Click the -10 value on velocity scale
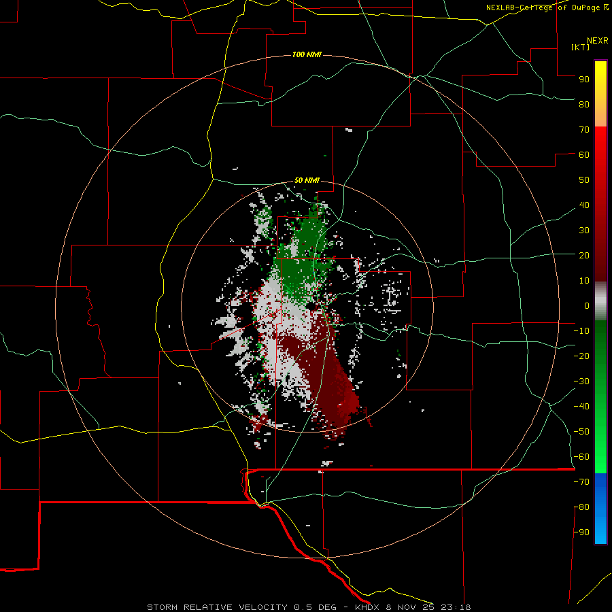This screenshot has width=612, height=612. point(581,331)
